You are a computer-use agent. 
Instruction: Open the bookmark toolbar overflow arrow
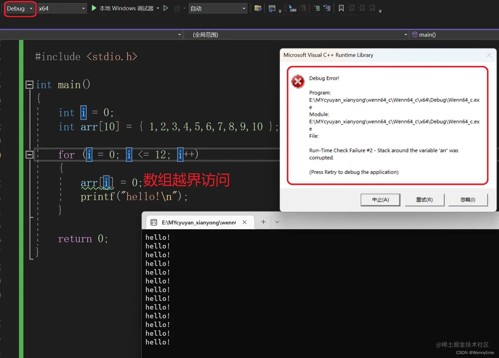coord(380,11)
